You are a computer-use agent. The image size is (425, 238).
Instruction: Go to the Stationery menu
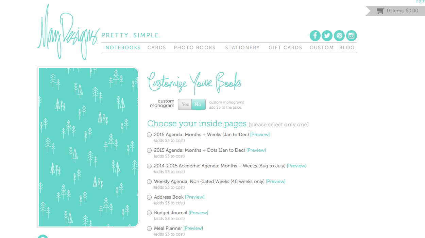242,48
